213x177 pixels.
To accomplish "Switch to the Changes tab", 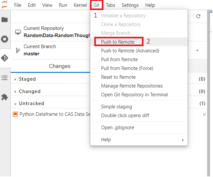I will click(x=60, y=66).
